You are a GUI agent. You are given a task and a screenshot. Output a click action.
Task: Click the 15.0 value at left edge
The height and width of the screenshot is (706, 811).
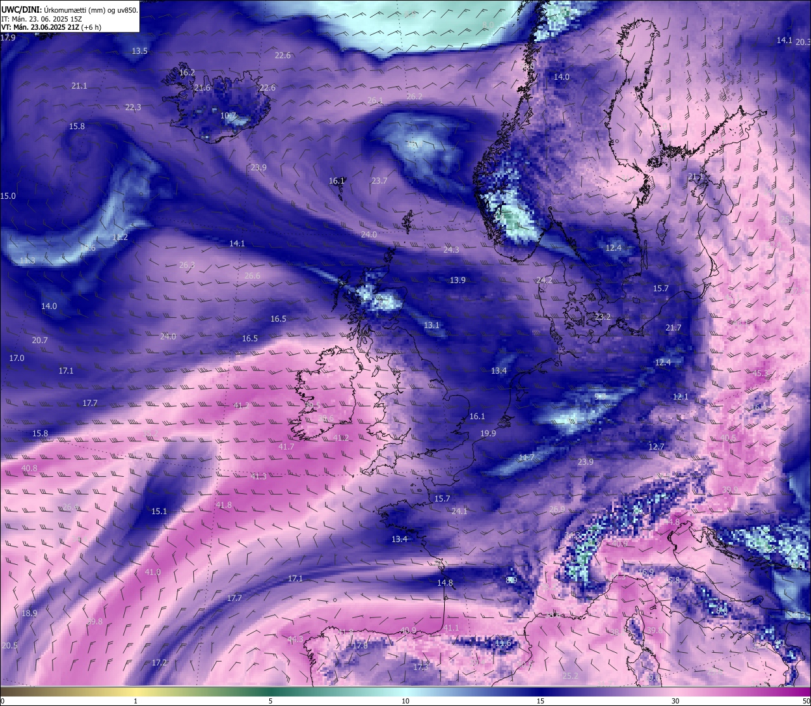[8, 196]
